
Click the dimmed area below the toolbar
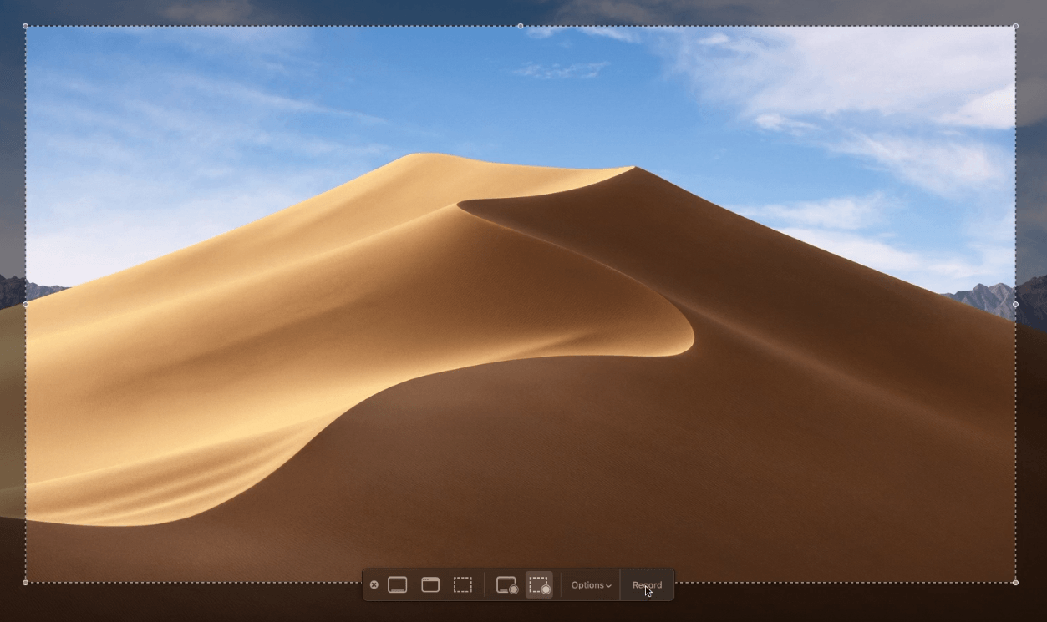click(518, 612)
